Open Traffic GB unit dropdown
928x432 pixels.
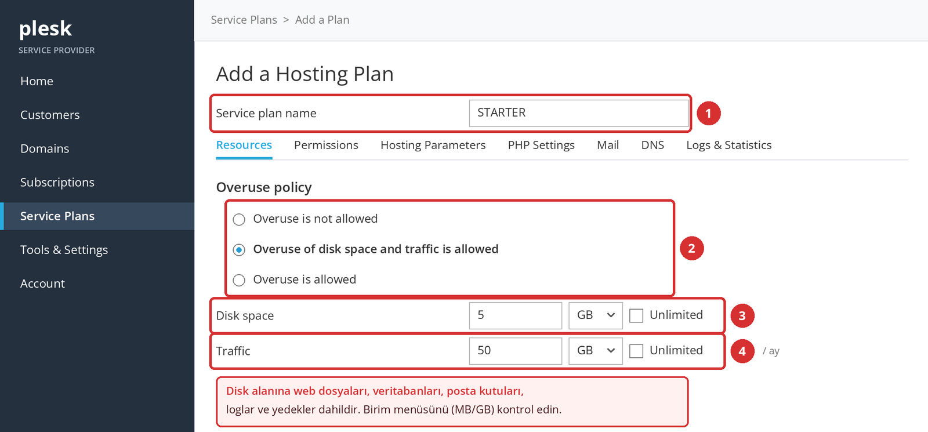596,351
